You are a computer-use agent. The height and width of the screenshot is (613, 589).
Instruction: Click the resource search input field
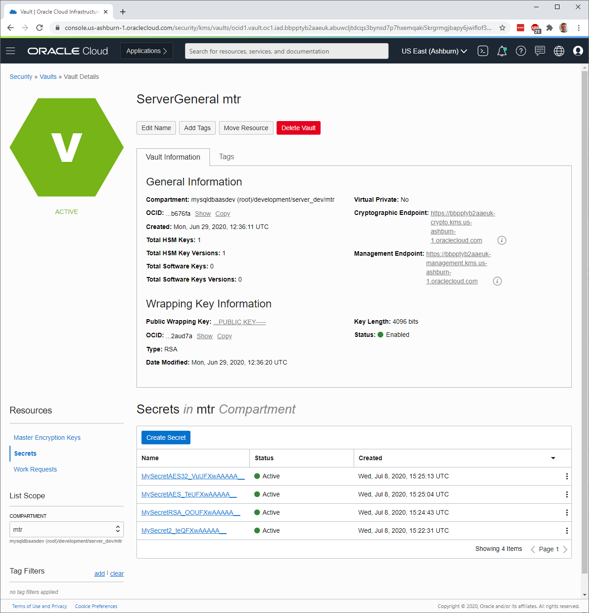pyautogui.click(x=287, y=51)
